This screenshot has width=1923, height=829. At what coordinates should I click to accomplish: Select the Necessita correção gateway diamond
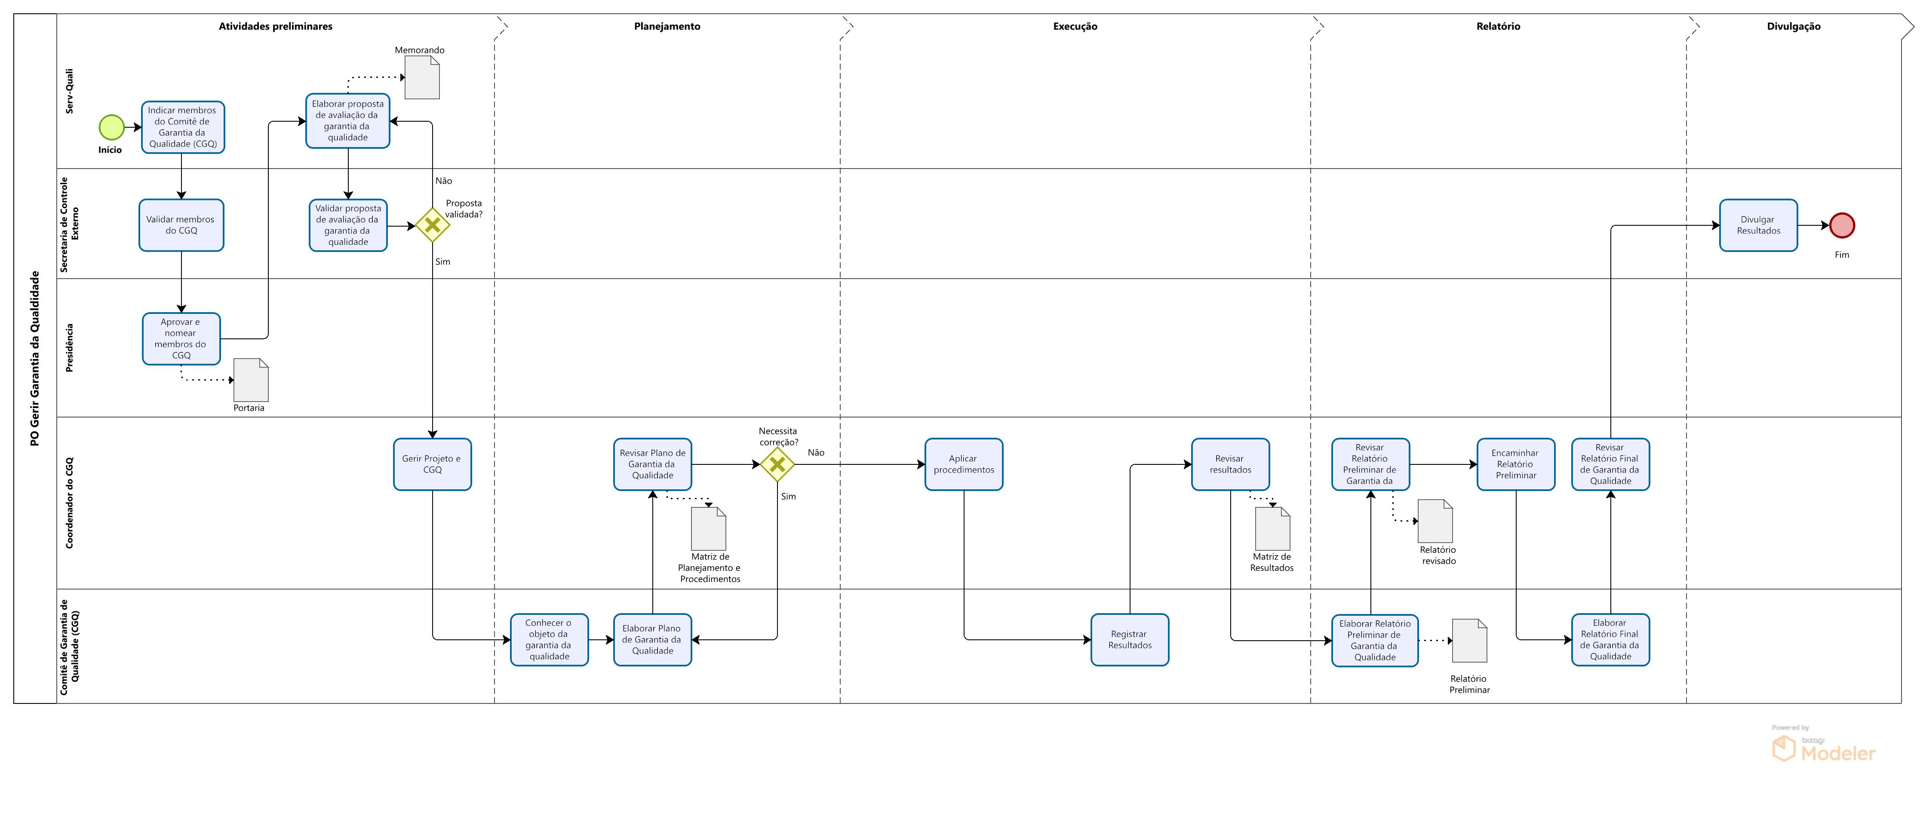777,464
